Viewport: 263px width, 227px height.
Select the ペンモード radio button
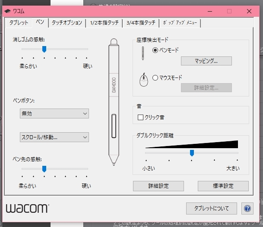tap(155, 50)
